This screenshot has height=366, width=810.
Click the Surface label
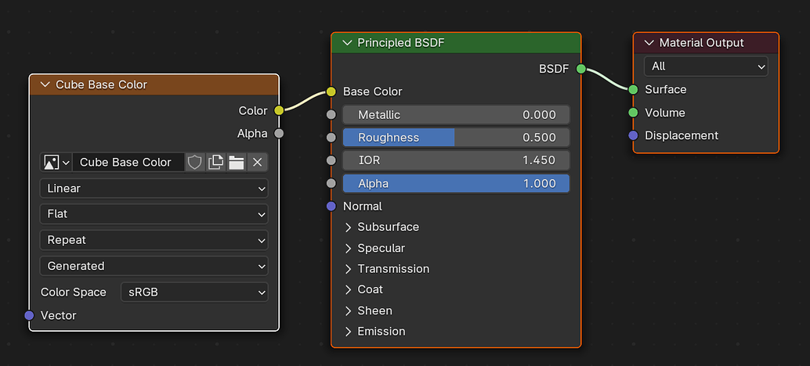[665, 90]
